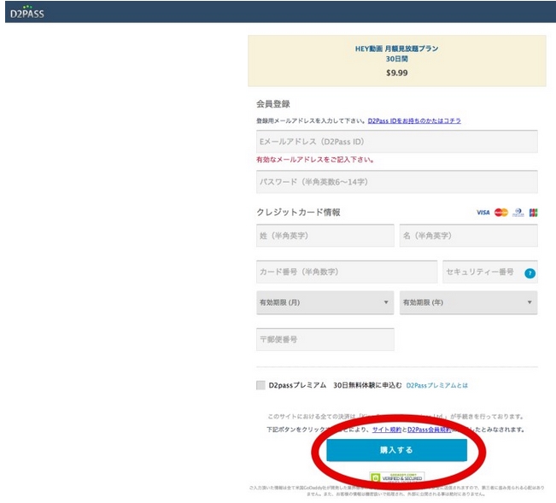556x503 pixels.
Task: Click the Verified & Secured badge
Action: tap(396, 477)
